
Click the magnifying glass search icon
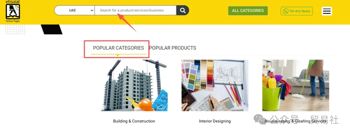[x=182, y=10]
